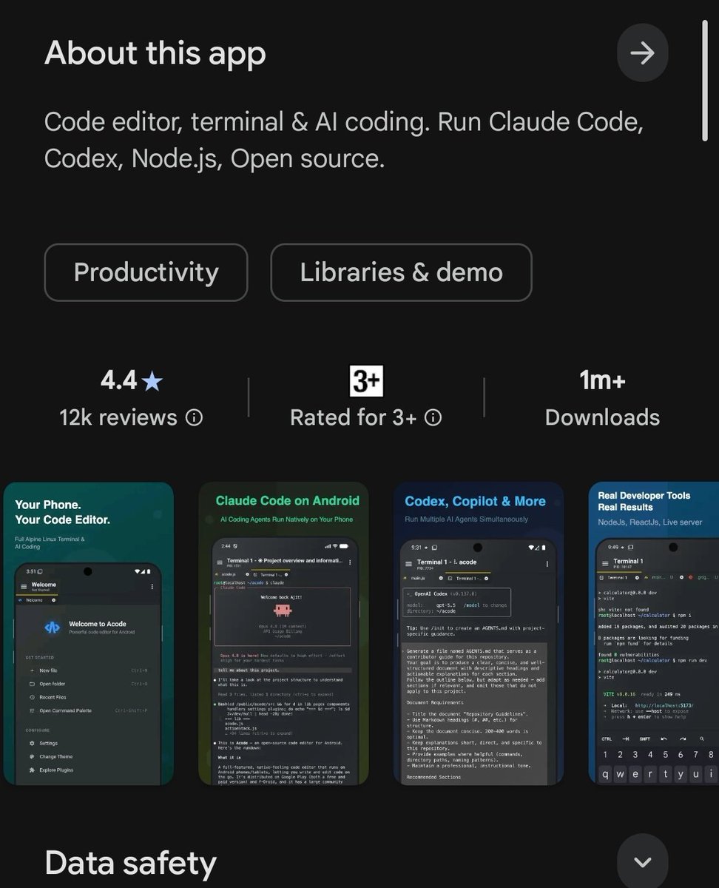Tap the 1m+ Downloads stat

pyautogui.click(x=602, y=398)
